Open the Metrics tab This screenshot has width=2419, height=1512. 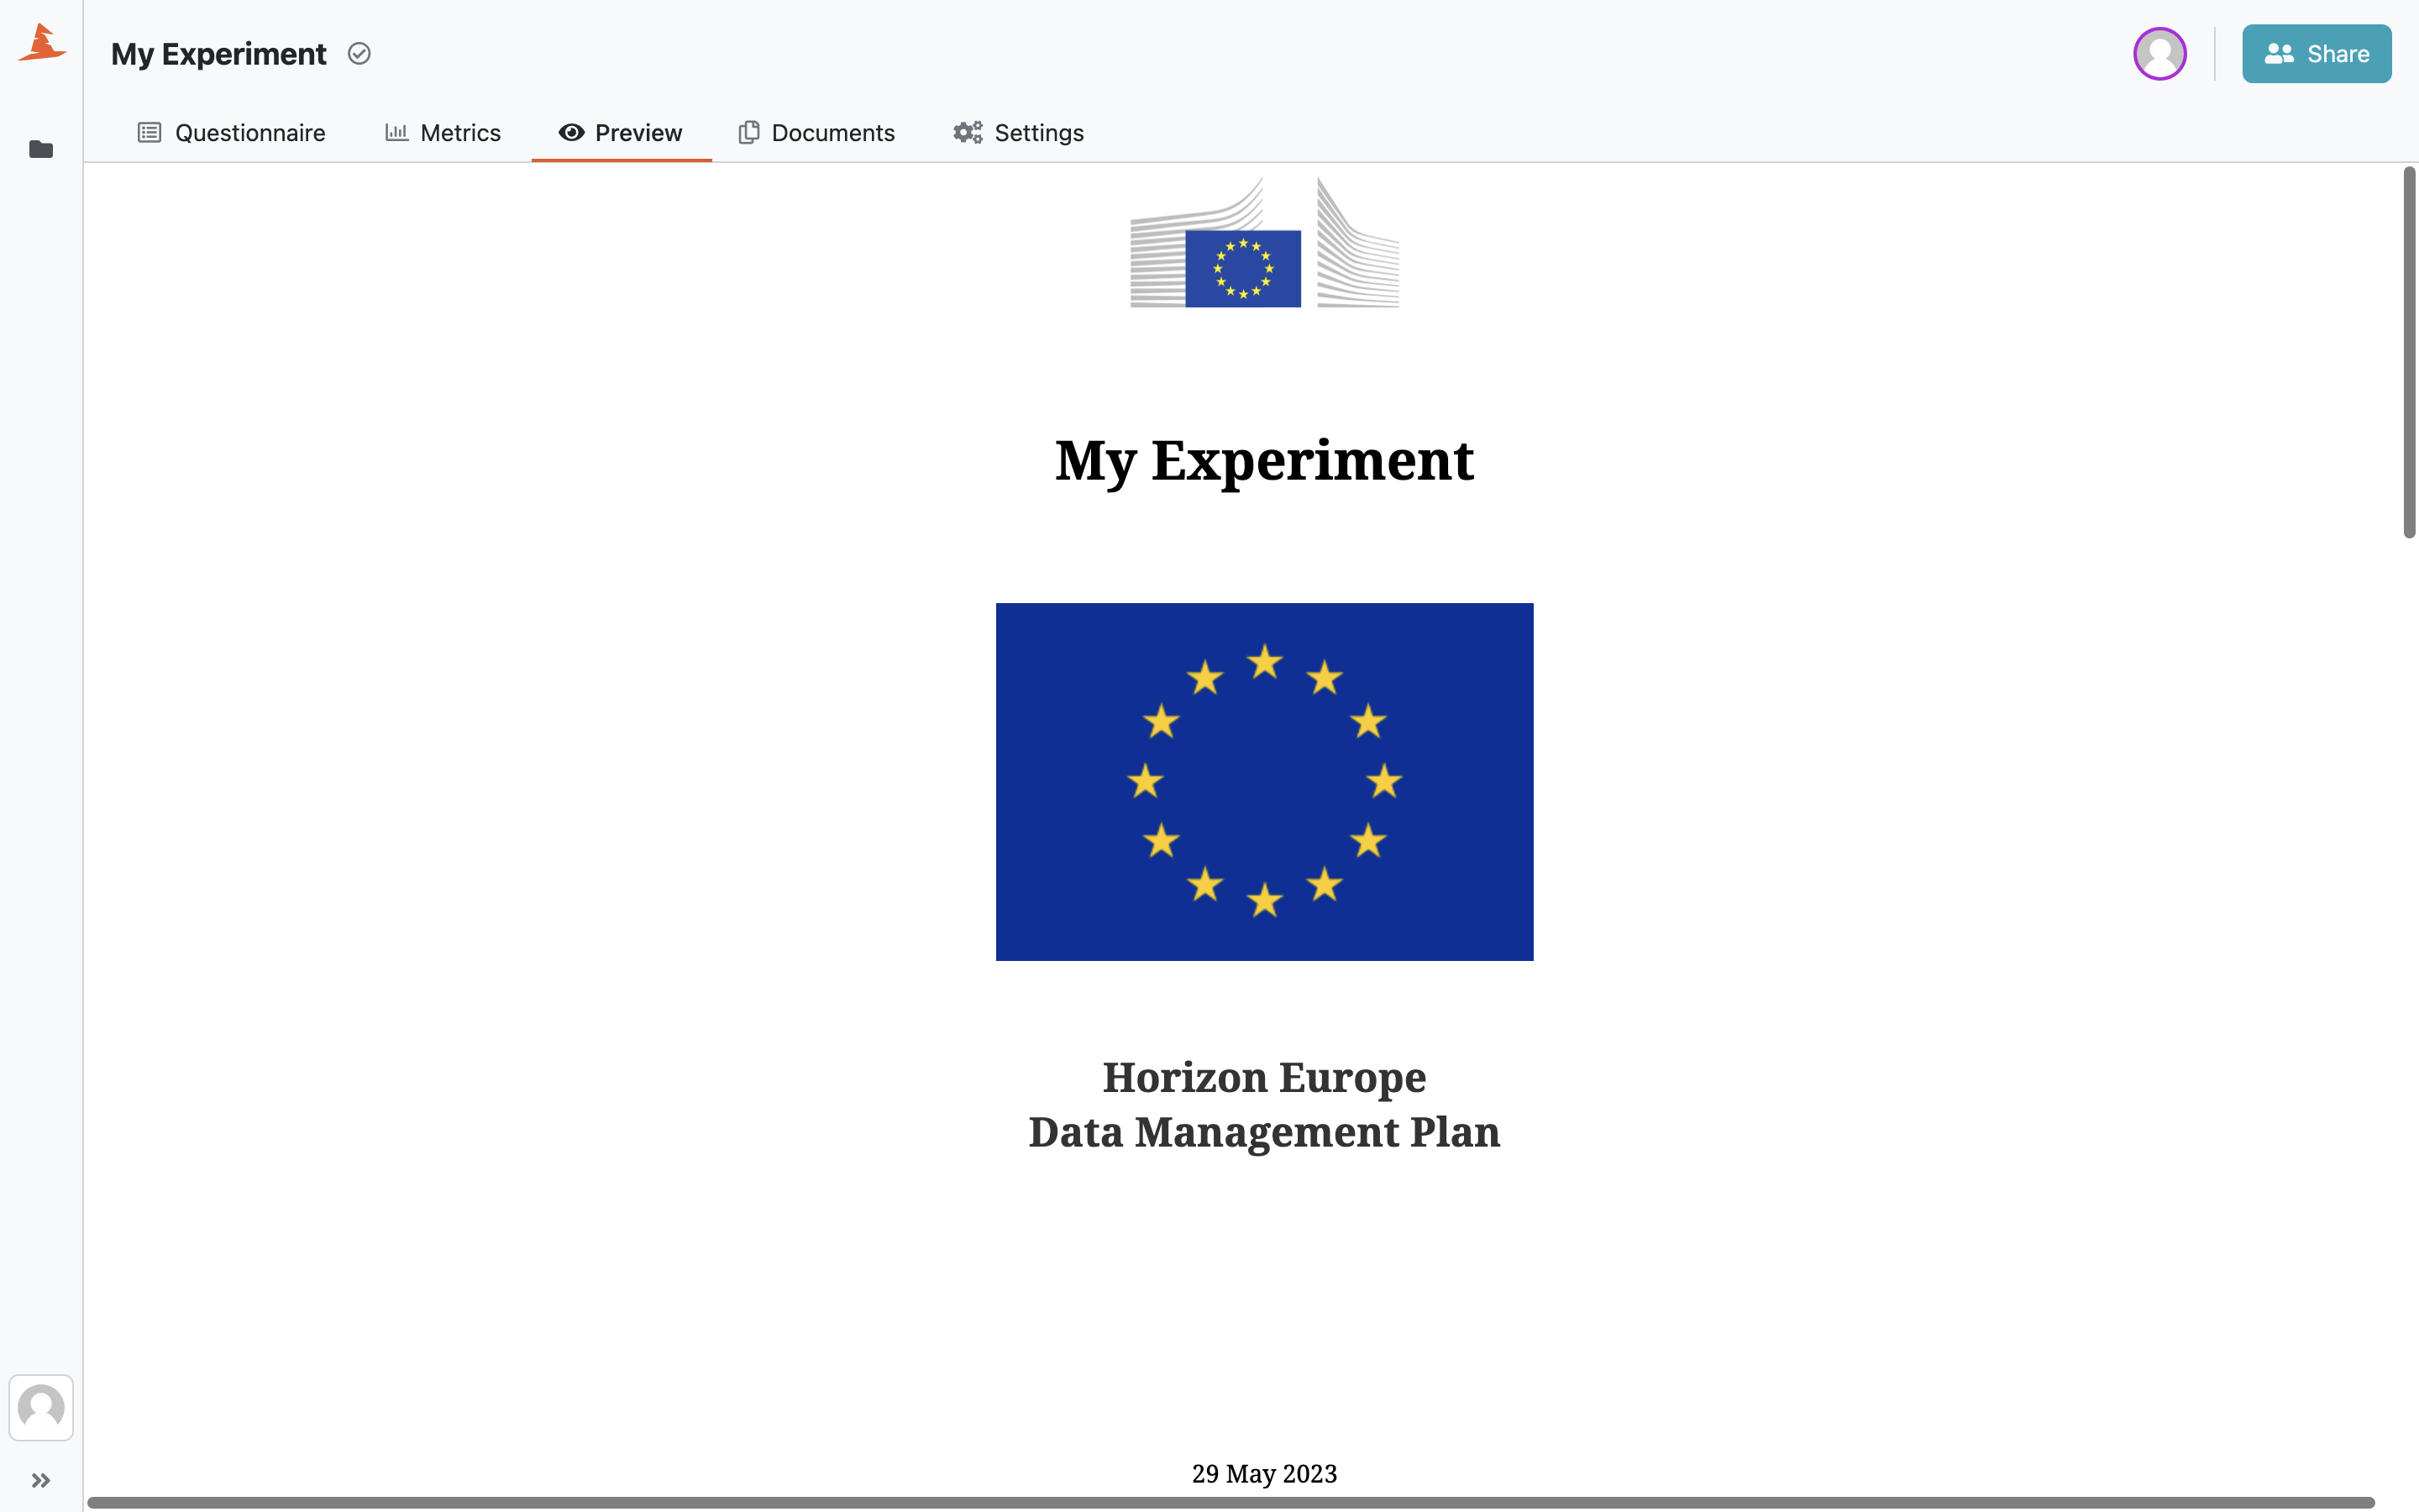tap(443, 133)
